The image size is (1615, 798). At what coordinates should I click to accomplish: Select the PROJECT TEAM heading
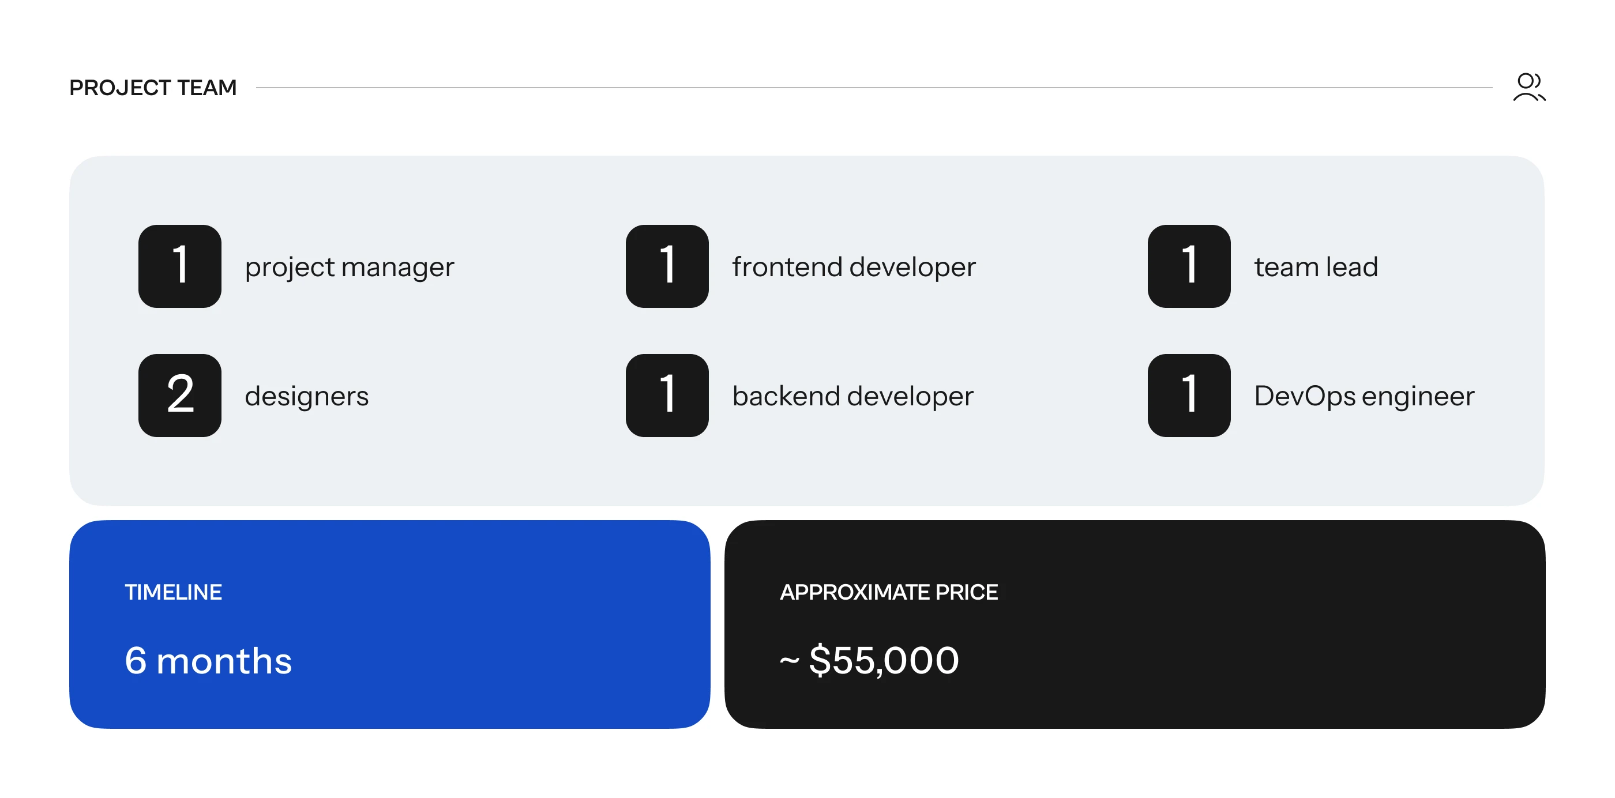(x=153, y=88)
